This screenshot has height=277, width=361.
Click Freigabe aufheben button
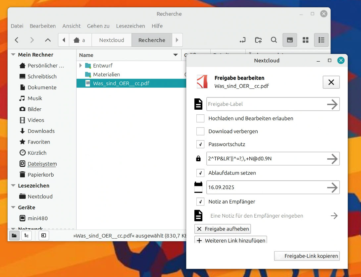(x=223, y=229)
